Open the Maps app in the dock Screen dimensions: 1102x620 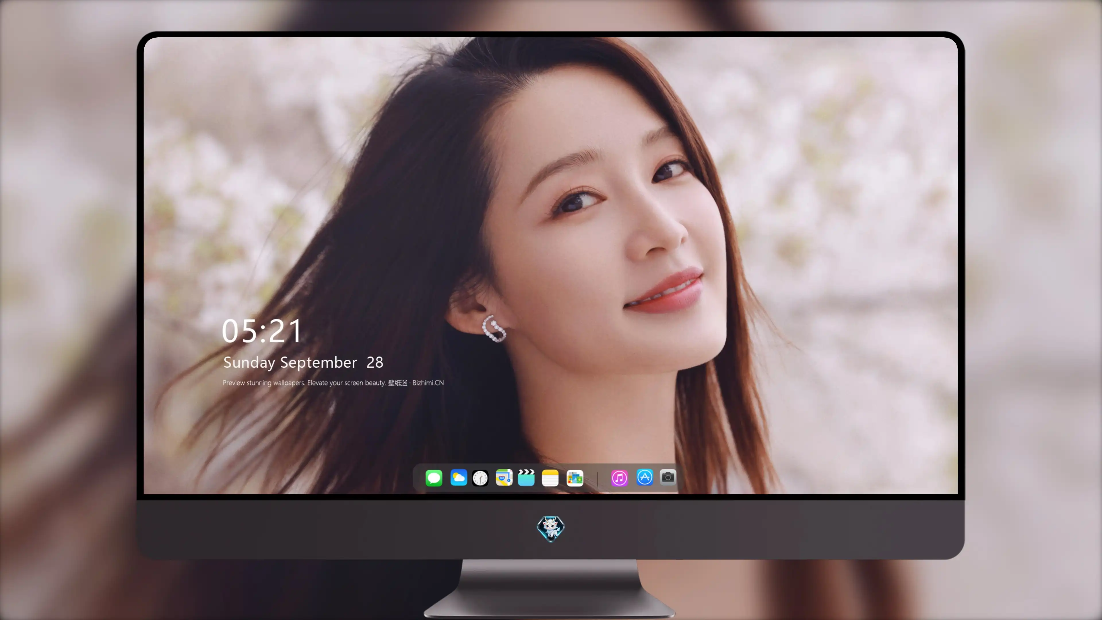tap(504, 478)
